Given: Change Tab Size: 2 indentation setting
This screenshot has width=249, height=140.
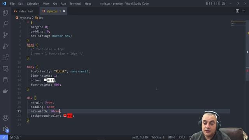Looking at the screenshot, I should [158, 137].
